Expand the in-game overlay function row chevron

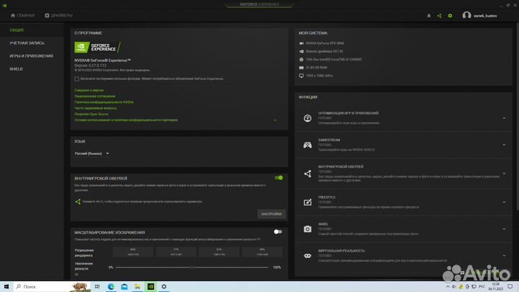[504, 174]
